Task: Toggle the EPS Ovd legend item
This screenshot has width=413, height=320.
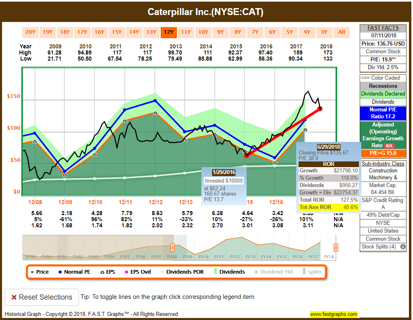Action: click(138, 272)
